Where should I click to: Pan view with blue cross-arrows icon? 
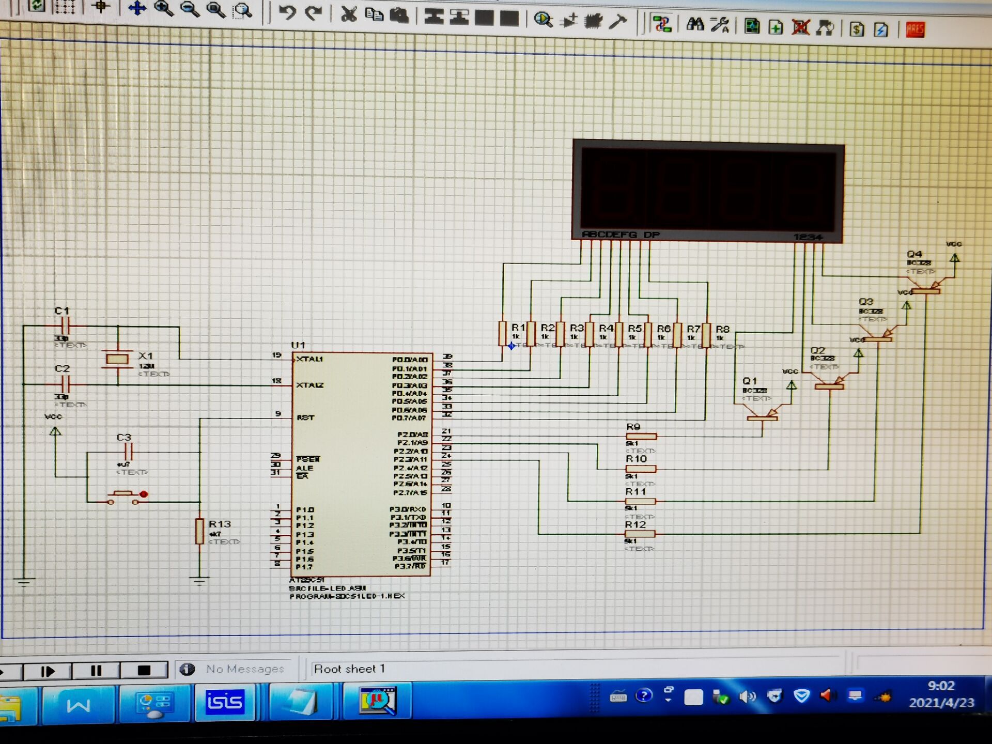tap(137, 8)
